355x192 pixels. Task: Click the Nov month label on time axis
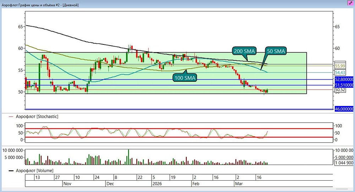pyautogui.click(x=67, y=183)
